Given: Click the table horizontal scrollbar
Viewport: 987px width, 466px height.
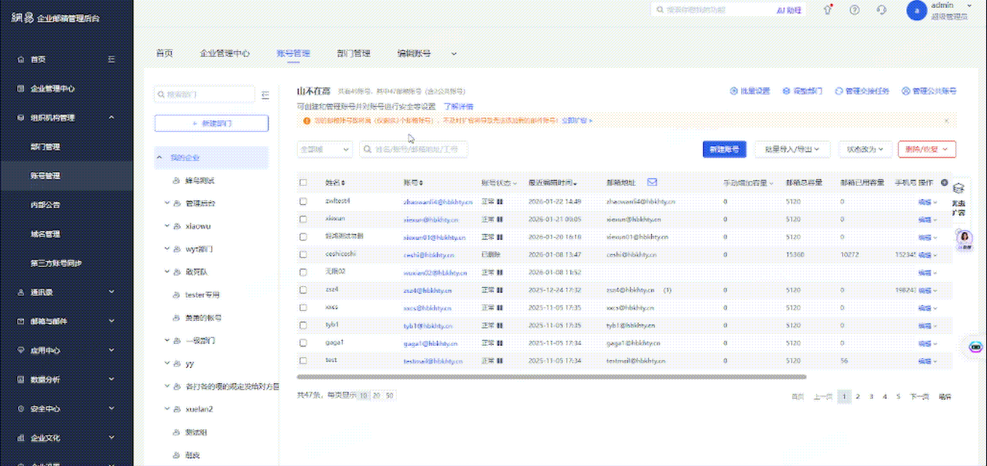Looking at the screenshot, I should click(551, 377).
